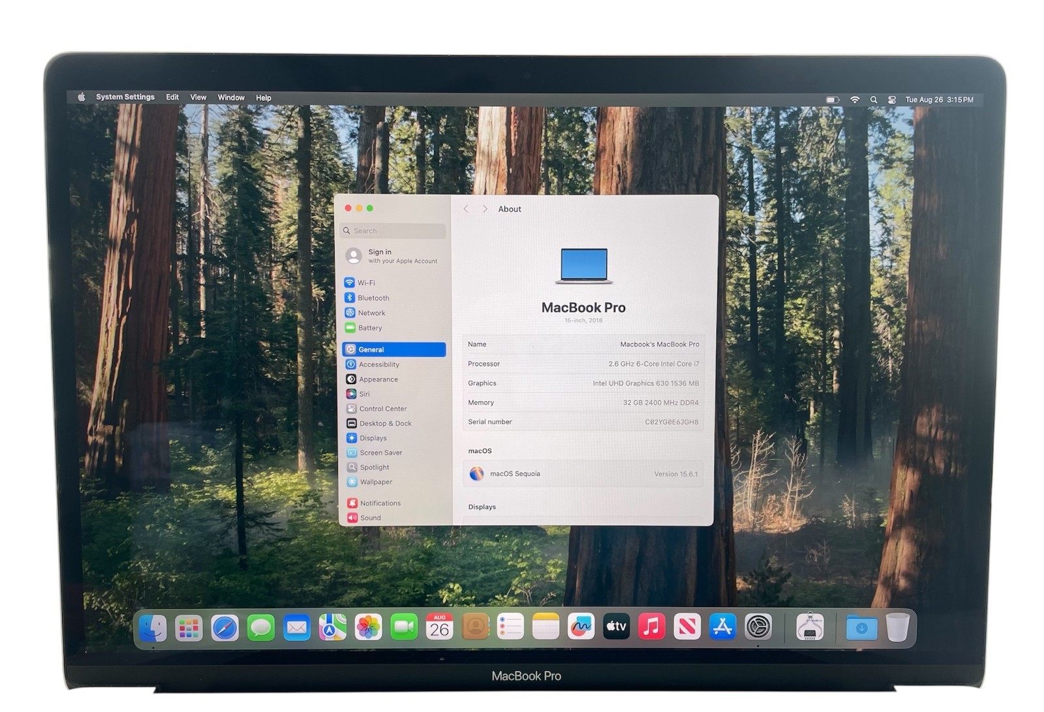Open Messages from the Dock
Image resolution: width=1044 pixels, height=712 pixels.
(261, 628)
